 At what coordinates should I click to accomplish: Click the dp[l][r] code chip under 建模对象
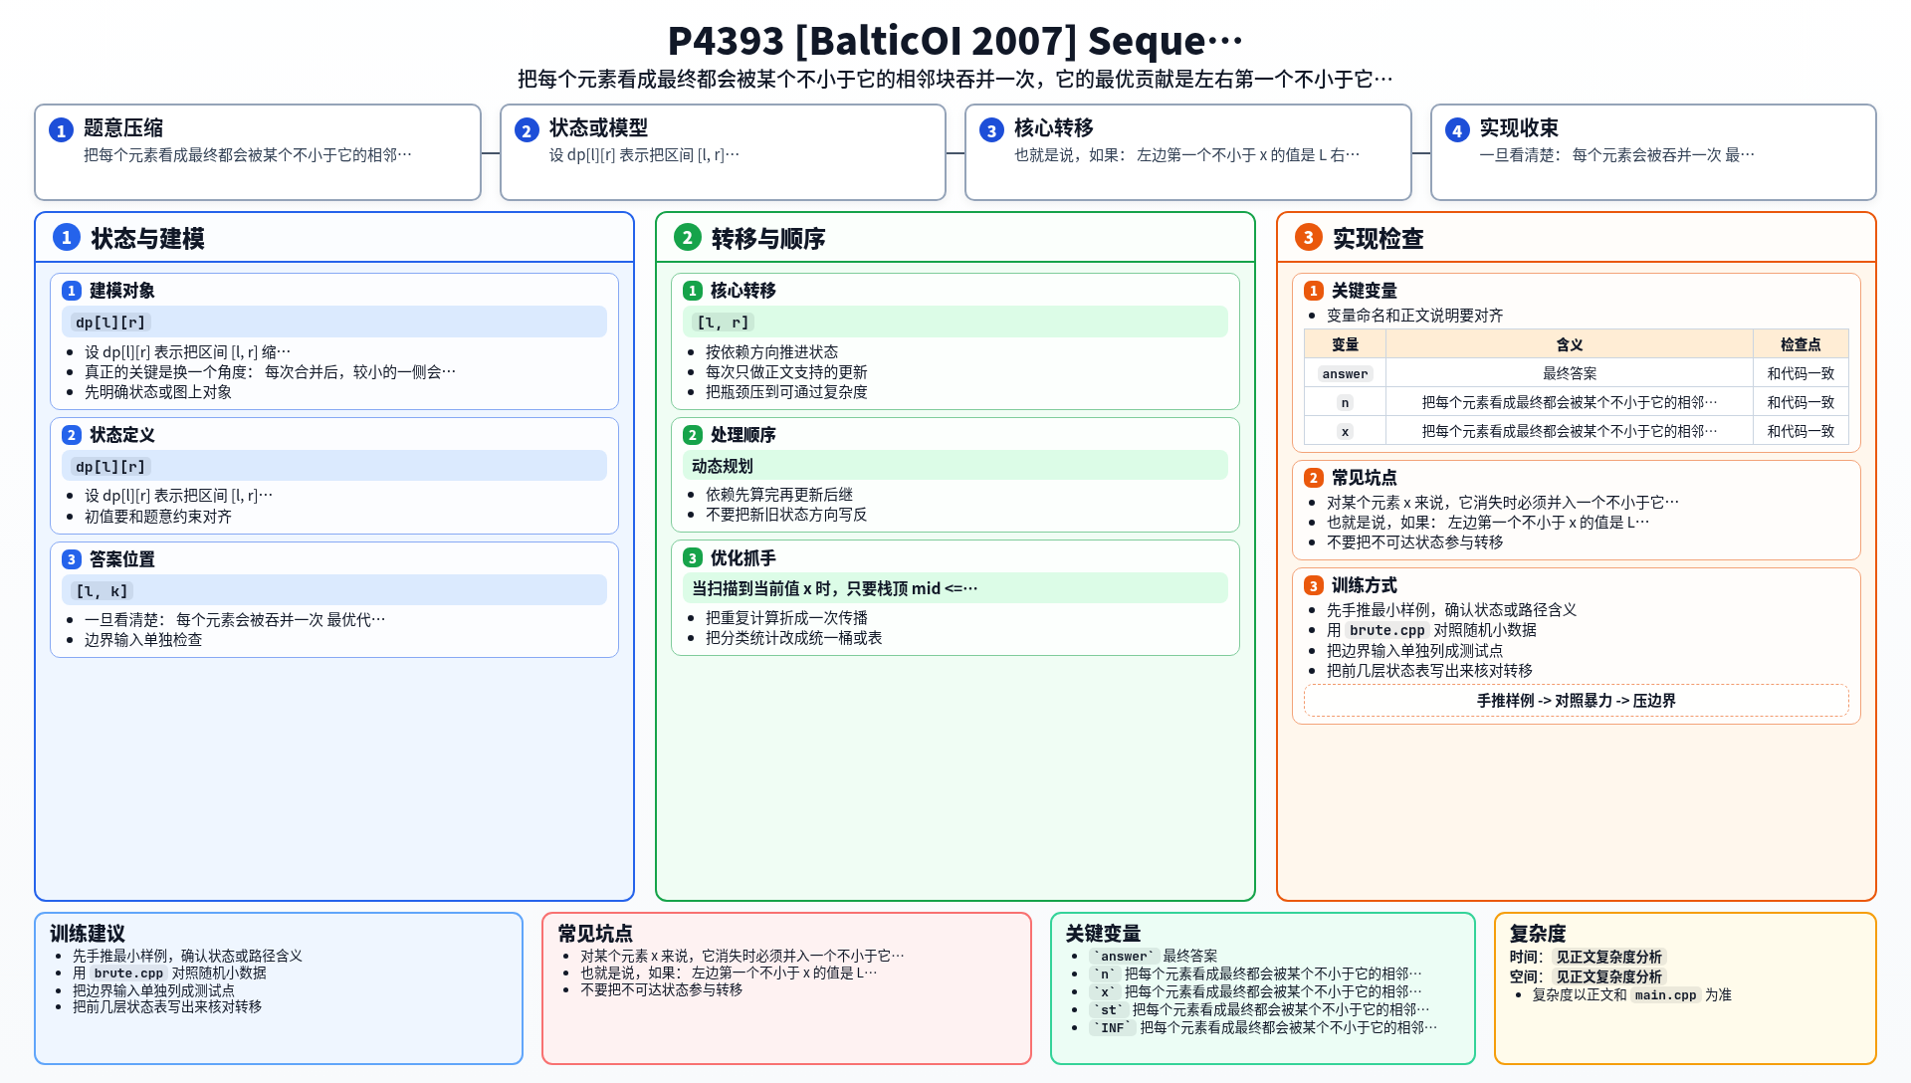pos(110,323)
